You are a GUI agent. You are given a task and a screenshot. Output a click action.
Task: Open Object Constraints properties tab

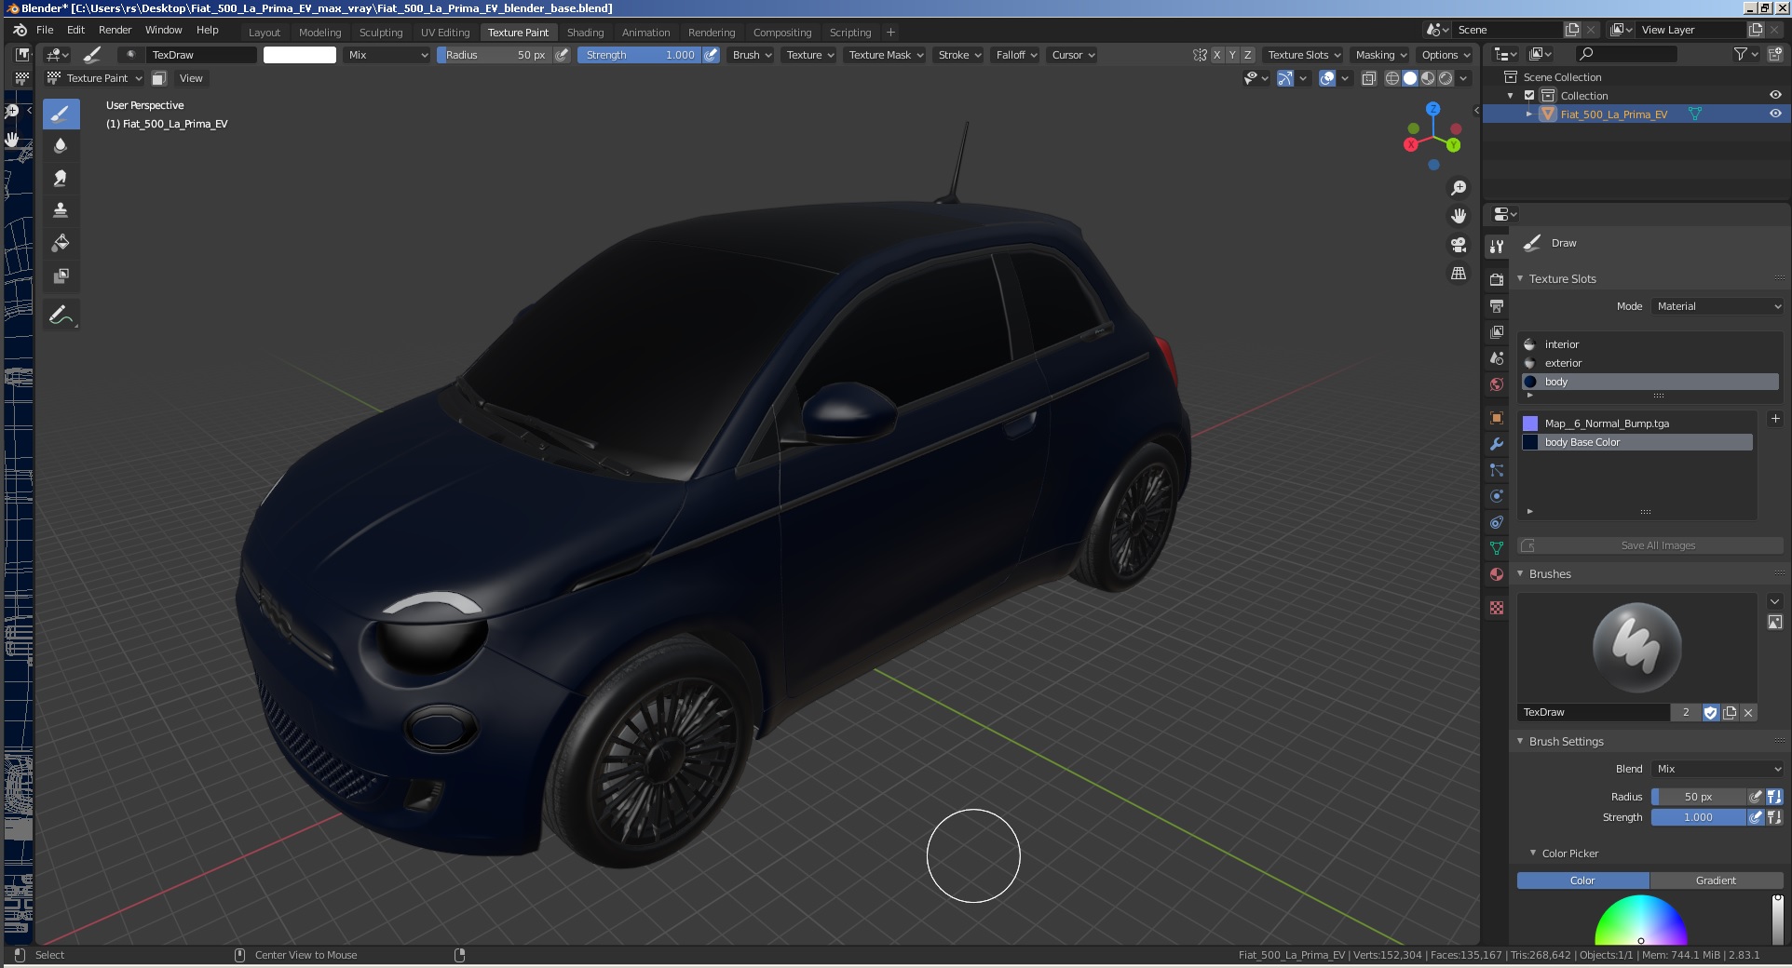click(1497, 522)
